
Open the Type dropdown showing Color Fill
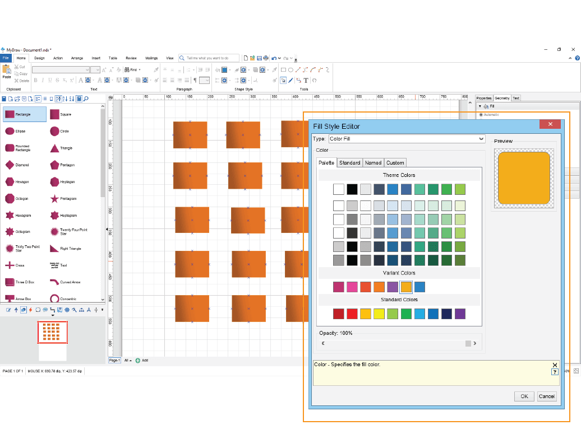point(406,139)
